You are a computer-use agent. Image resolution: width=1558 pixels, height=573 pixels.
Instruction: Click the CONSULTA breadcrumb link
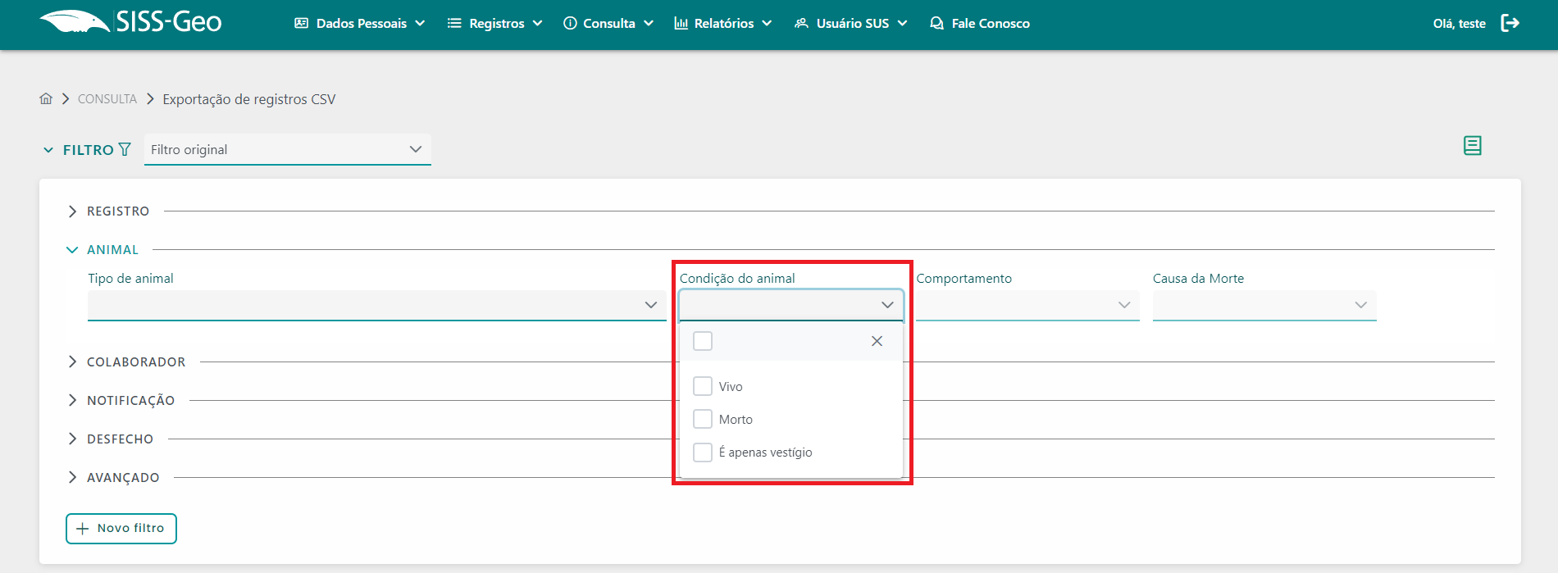(x=107, y=99)
